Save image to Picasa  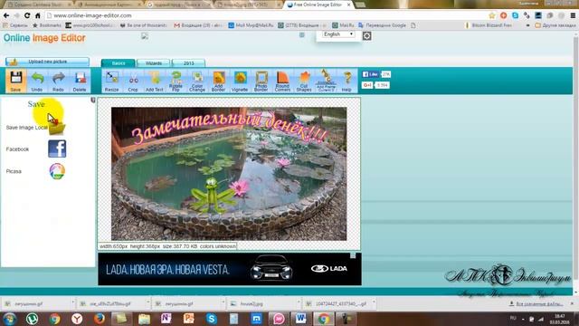point(57,171)
